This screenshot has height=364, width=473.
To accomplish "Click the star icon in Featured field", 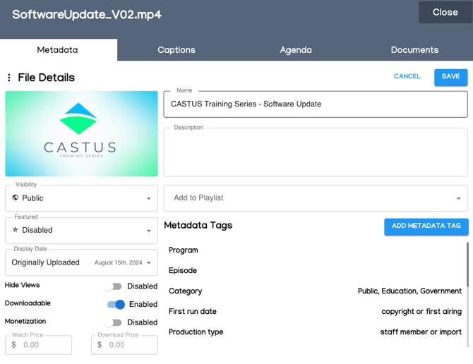I will 16,230.
